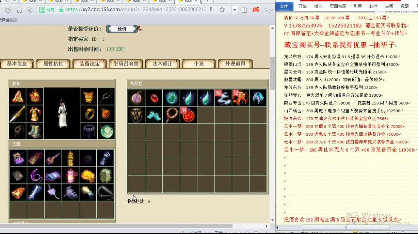Click the 还价 bargain button
The image size is (418, 234).
pyautogui.click(x=122, y=29)
